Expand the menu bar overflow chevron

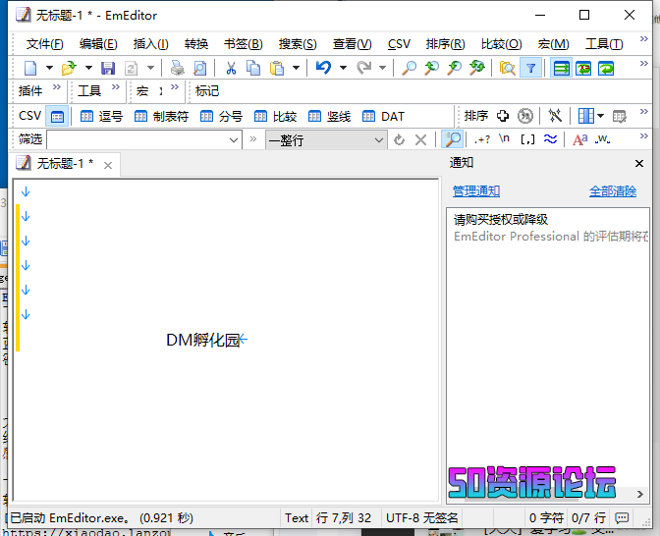pos(643,38)
